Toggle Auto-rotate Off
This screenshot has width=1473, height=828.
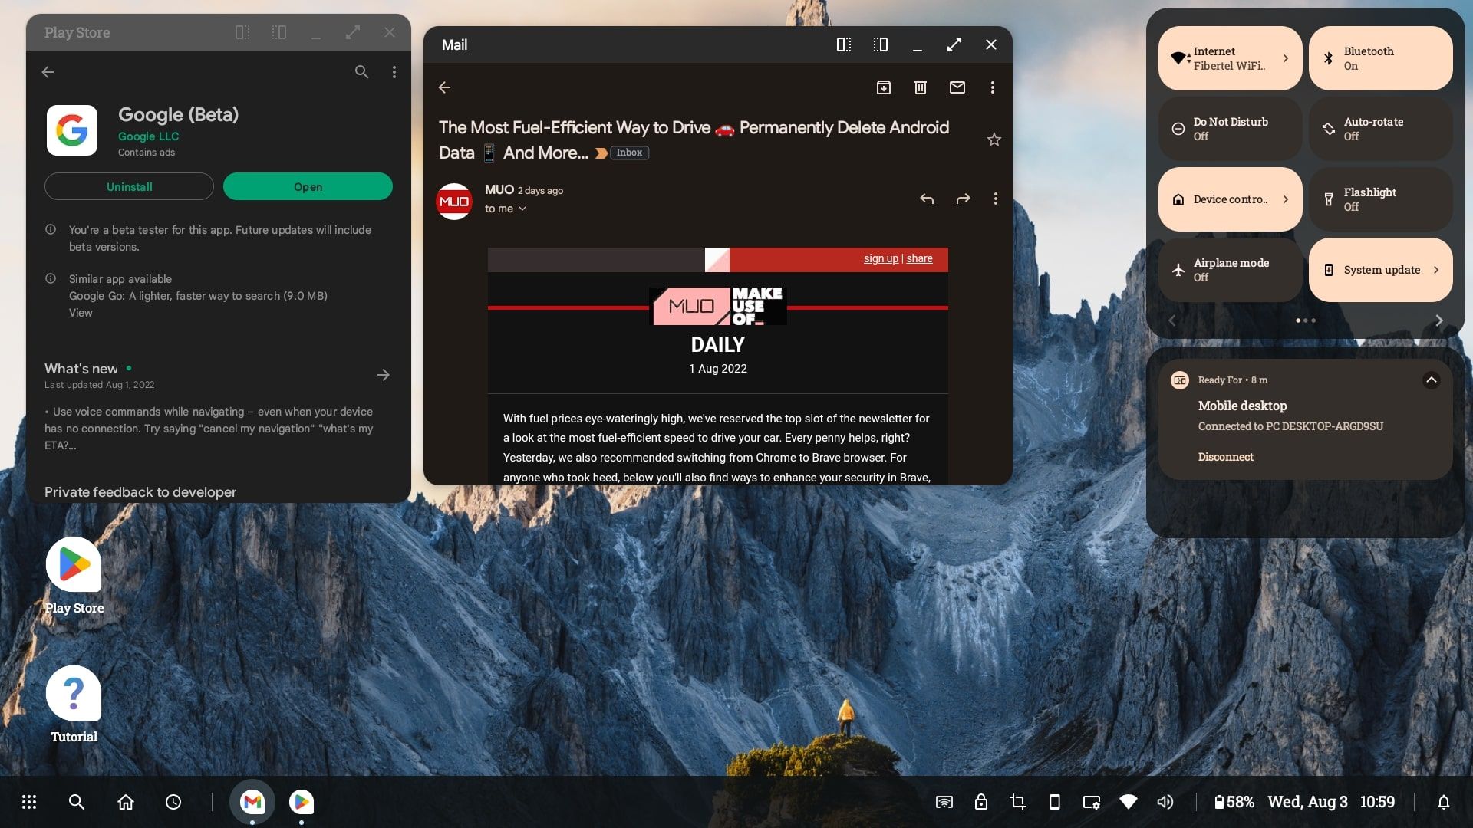(x=1380, y=128)
